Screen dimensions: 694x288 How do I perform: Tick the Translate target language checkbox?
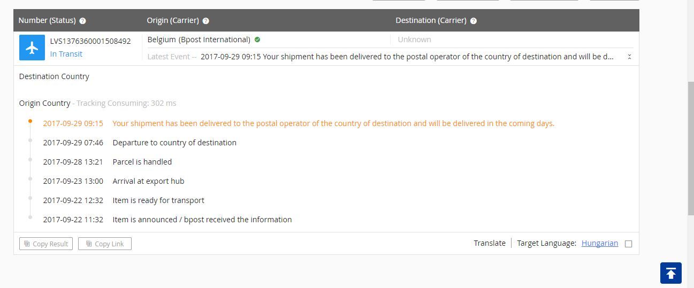click(628, 244)
